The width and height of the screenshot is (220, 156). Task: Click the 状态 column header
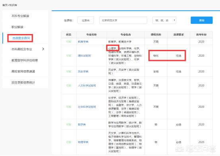click(x=69, y=34)
